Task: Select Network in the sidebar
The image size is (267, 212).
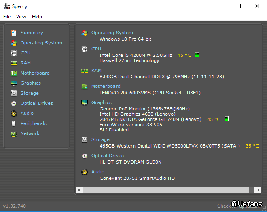Action: point(30,133)
